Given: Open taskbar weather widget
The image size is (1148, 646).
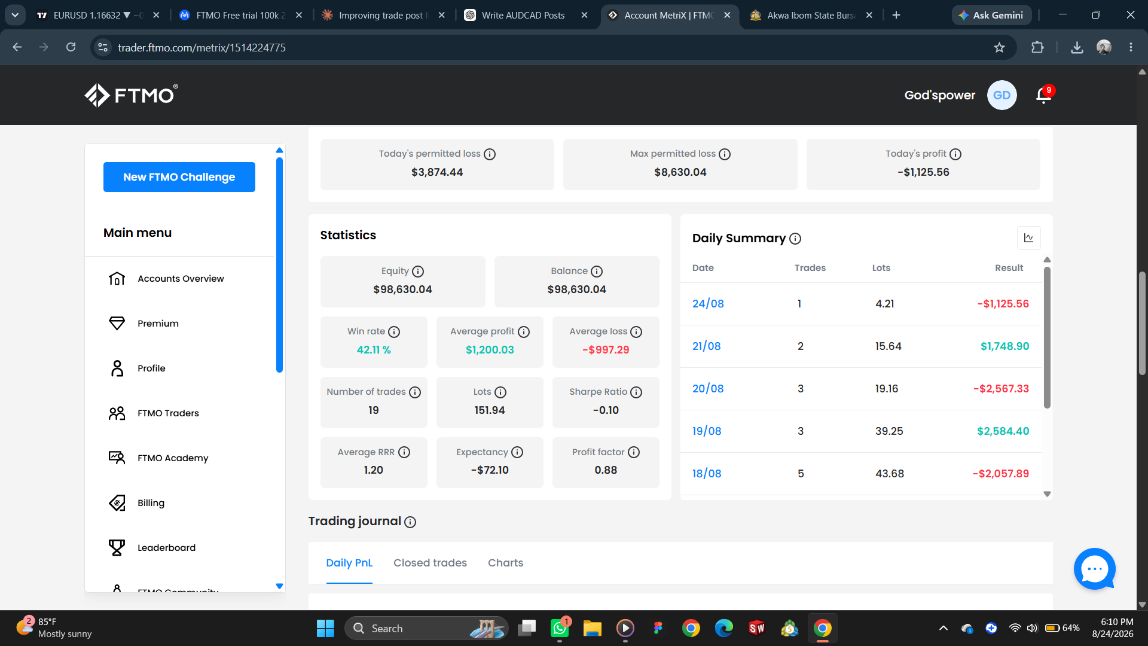Looking at the screenshot, I should (x=54, y=628).
